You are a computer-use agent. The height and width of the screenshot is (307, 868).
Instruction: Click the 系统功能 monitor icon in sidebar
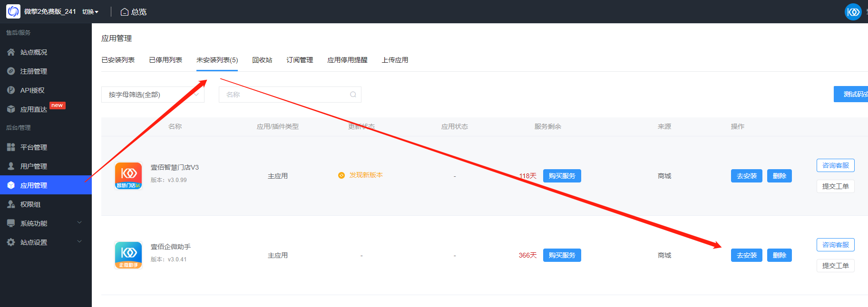point(11,223)
